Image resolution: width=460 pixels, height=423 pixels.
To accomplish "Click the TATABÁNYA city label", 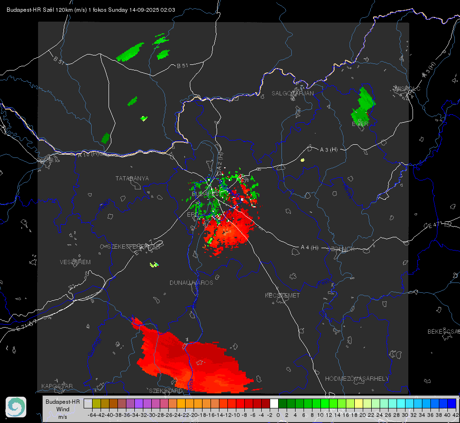I will tap(132, 178).
